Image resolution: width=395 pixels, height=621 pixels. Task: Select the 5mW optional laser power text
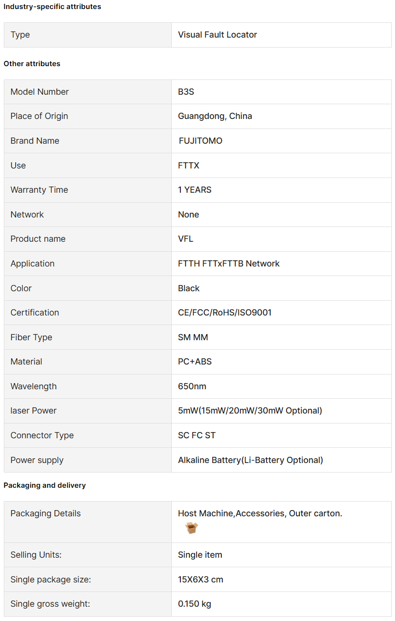[x=250, y=411]
